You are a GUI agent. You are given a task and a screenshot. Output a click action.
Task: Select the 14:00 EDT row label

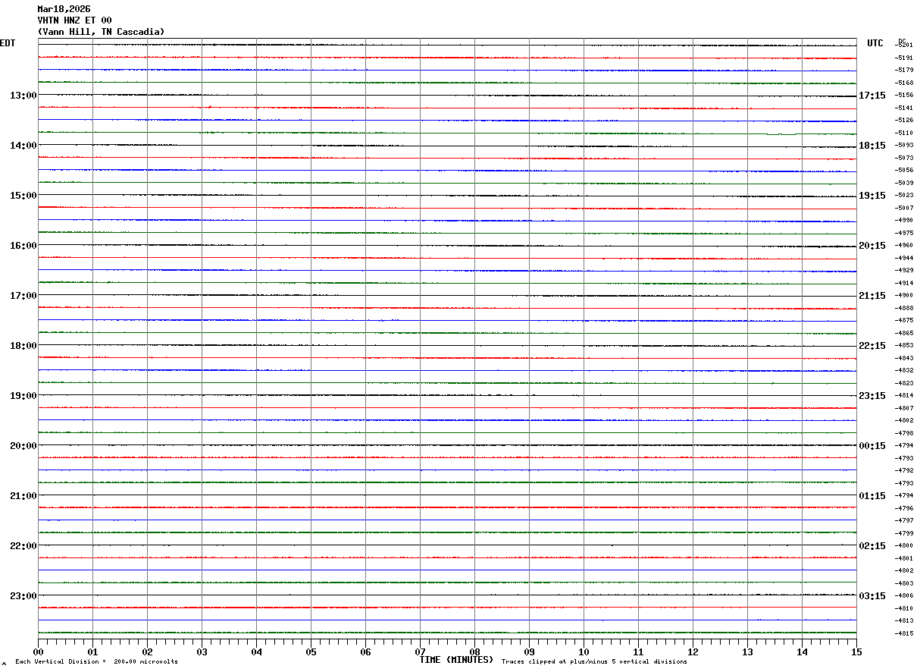coord(23,146)
